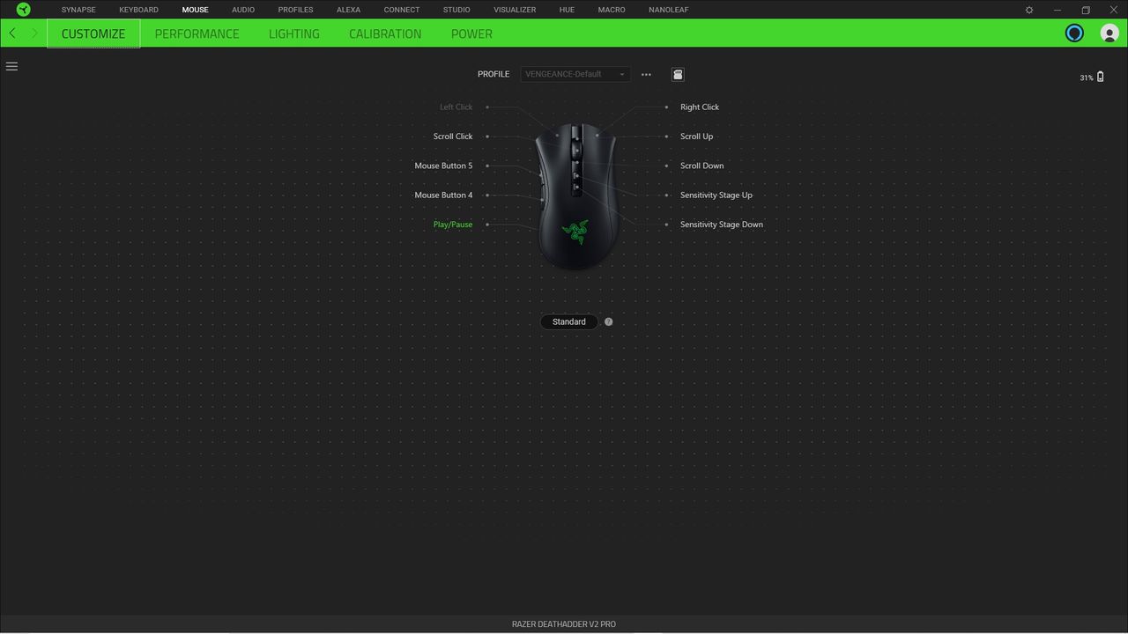Viewport: 1128px width, 634px height.
Task: Switch to the PERFORMANCE subtab
Action: pos(197,33)
